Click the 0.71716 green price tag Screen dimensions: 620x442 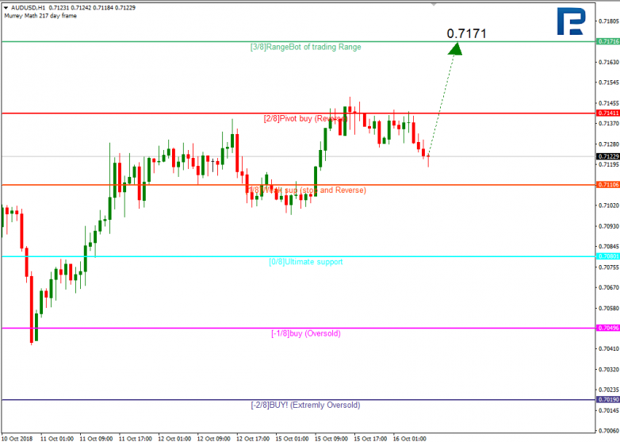point(608,41)
